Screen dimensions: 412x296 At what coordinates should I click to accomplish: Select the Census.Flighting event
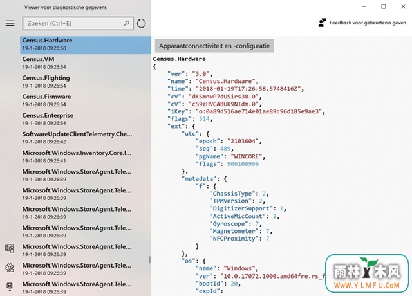[86, 82]
